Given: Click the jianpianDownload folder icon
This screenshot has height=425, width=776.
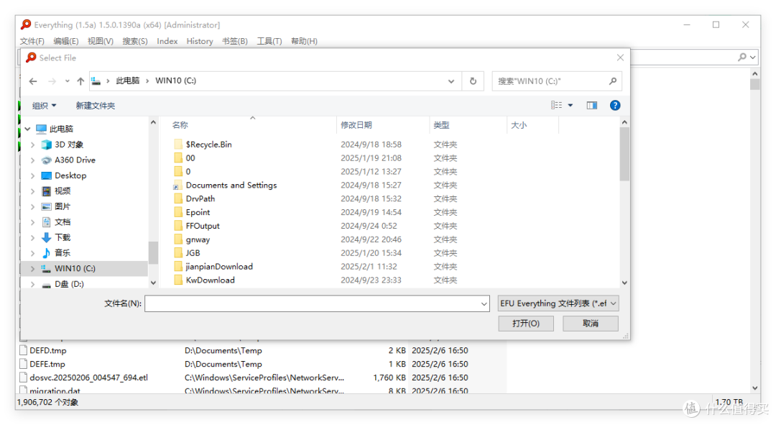Looking at the screenshot, I should click(x=178, y=267).
